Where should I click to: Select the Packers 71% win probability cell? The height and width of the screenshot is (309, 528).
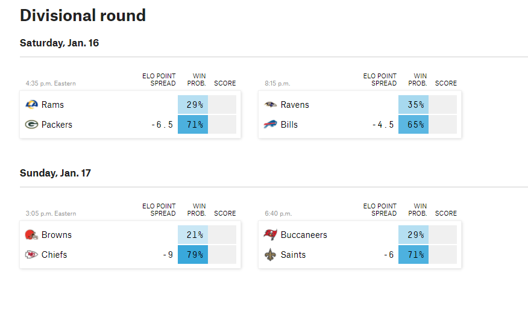193,125
